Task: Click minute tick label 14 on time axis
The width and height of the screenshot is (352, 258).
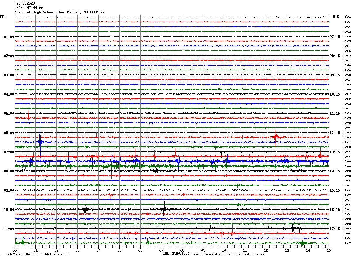Action: click(308, 250)
